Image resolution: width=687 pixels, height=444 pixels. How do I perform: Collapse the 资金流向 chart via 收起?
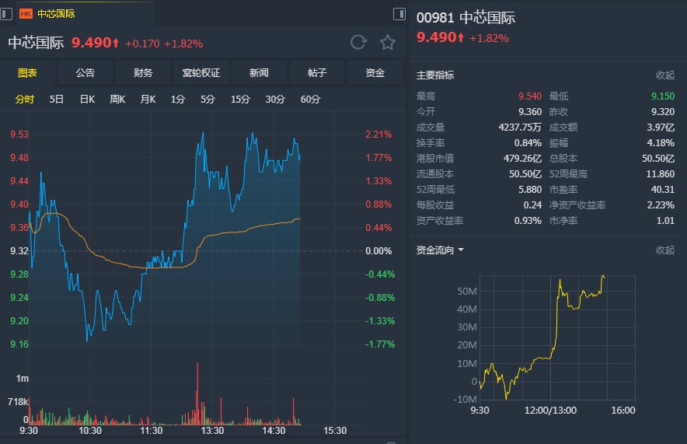tap(665, 250)
